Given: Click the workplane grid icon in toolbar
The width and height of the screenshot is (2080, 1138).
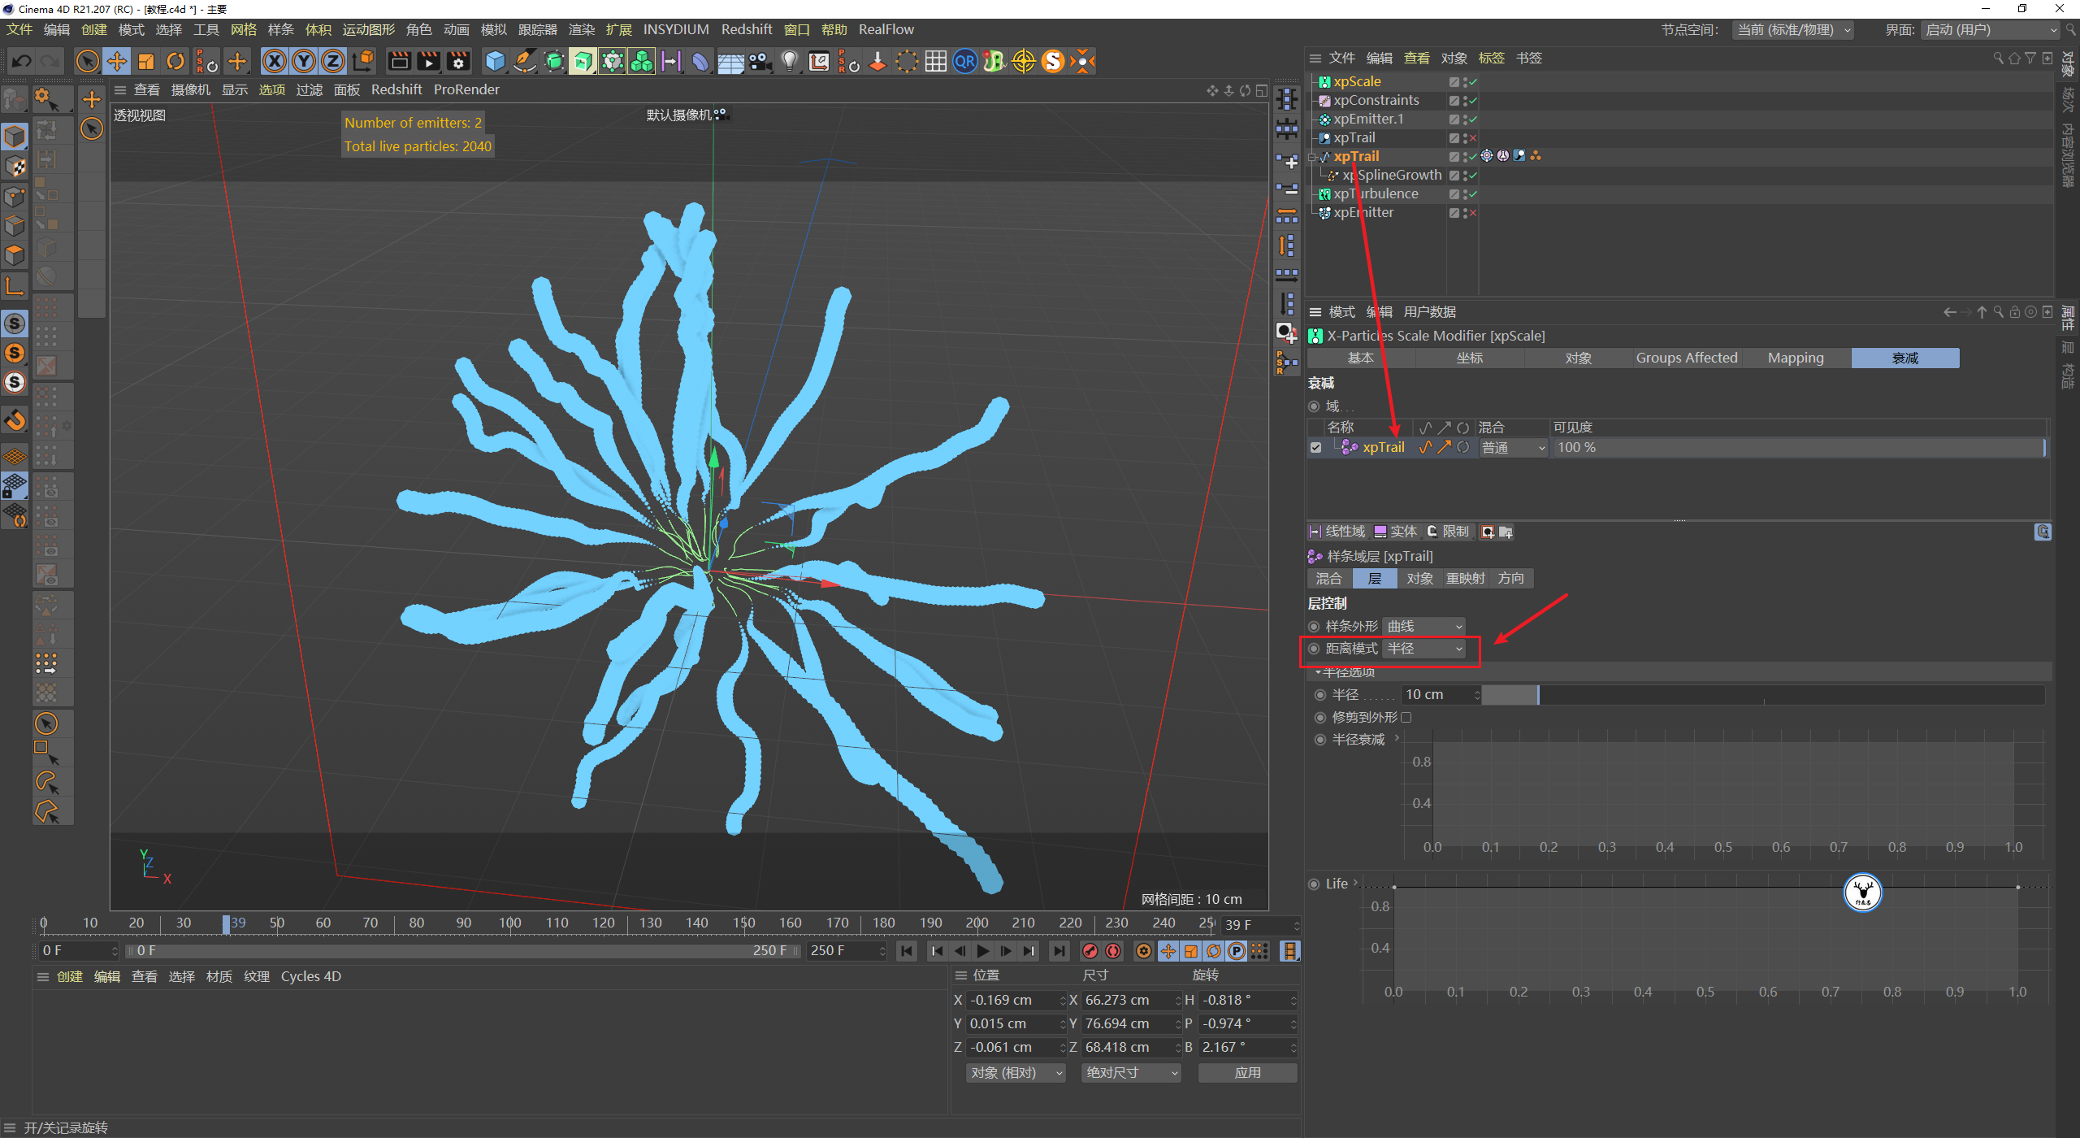Looking at the screenshot, I should tap(936, 61).
